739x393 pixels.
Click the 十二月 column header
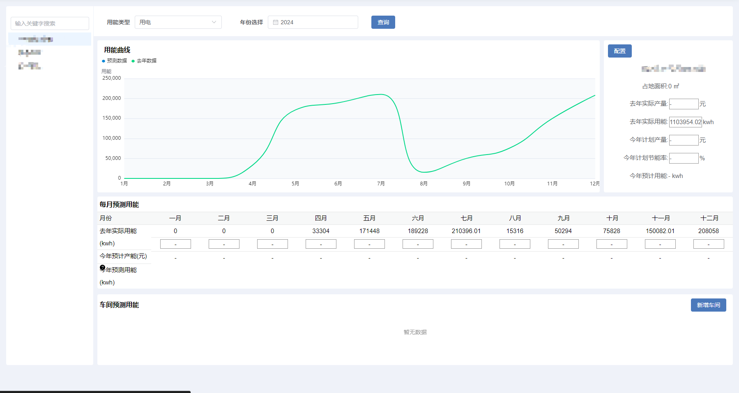coord(709,218)
